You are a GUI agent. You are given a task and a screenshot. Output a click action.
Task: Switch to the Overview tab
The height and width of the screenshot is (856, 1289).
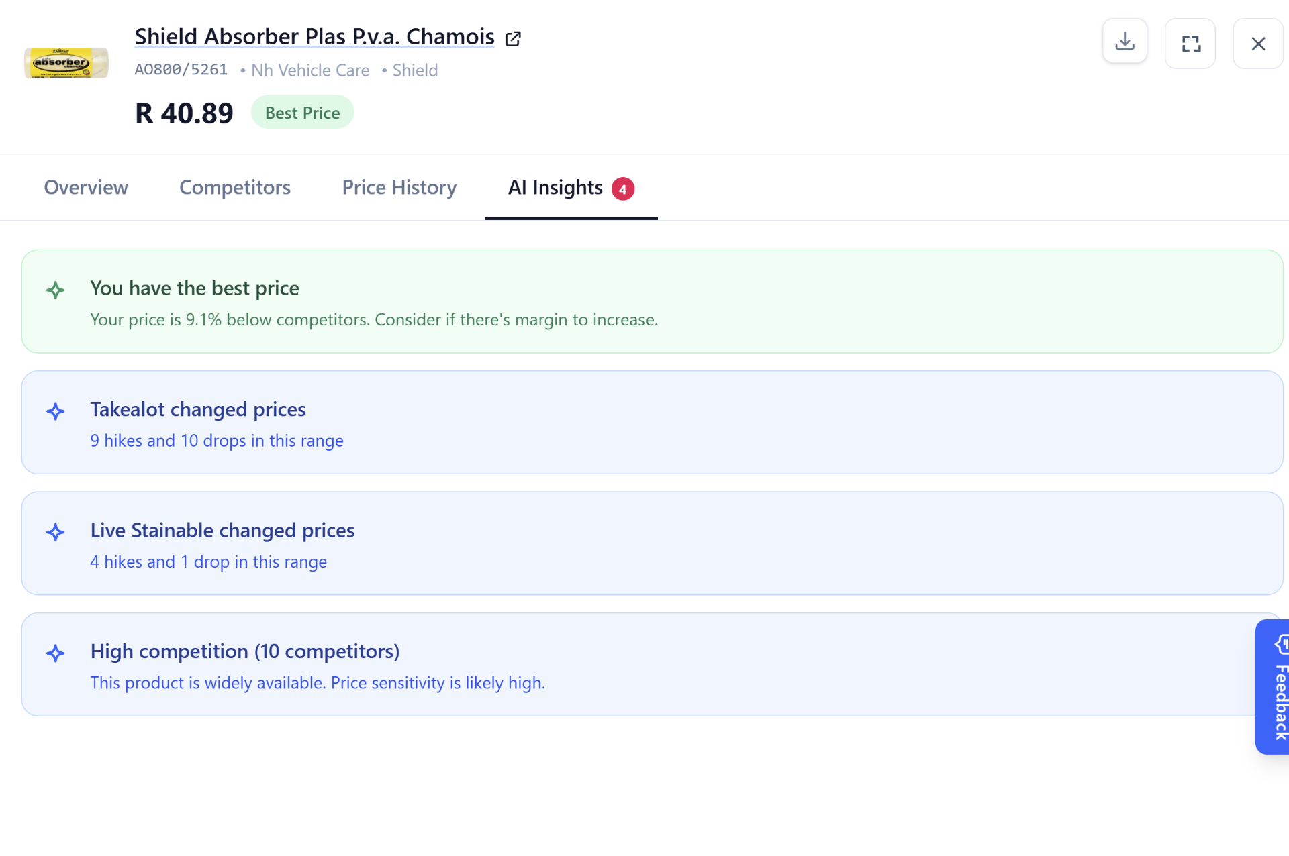86,187
